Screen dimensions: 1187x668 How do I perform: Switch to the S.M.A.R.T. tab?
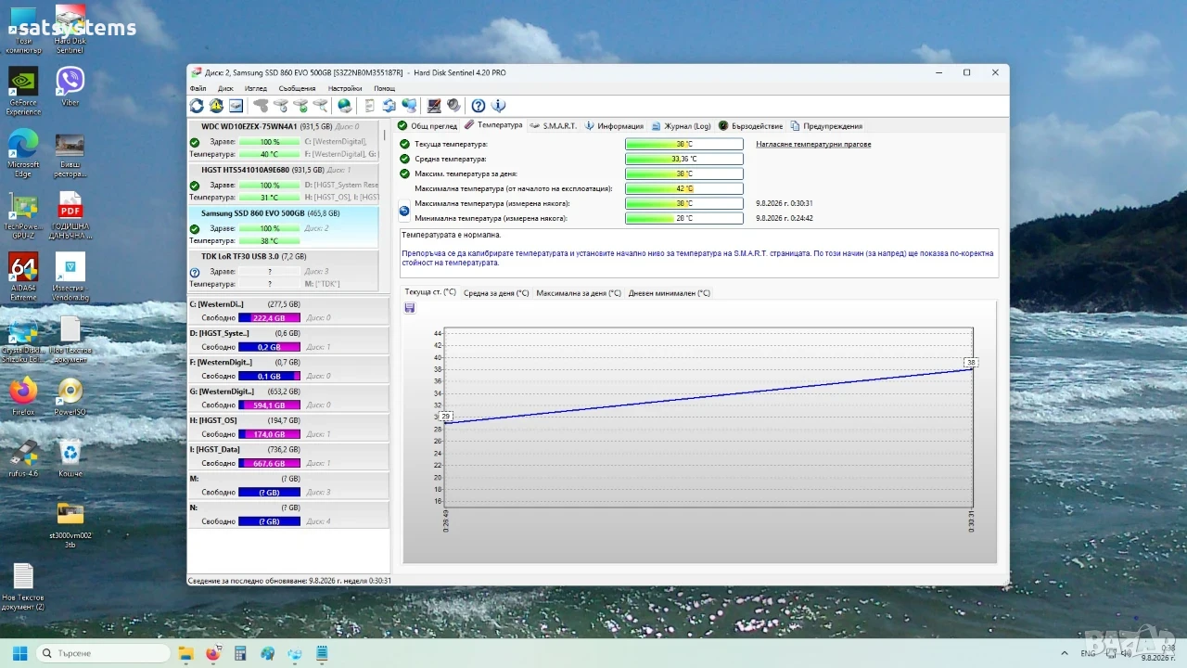[553, 125]
